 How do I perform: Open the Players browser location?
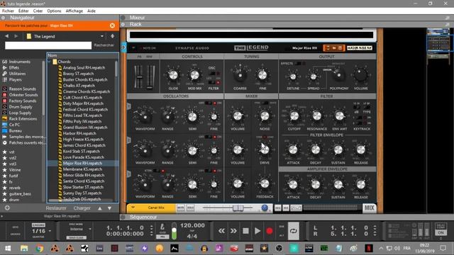pos(15,79)
